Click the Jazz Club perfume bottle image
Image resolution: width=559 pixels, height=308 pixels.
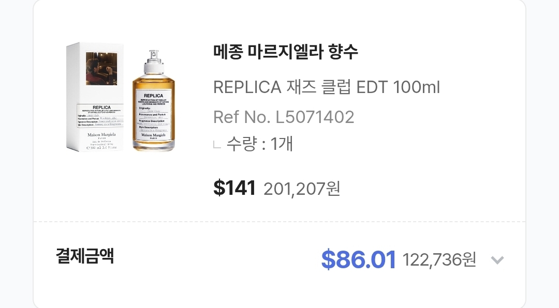154,103
